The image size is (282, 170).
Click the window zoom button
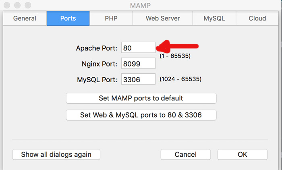click(x=27, y=6)
